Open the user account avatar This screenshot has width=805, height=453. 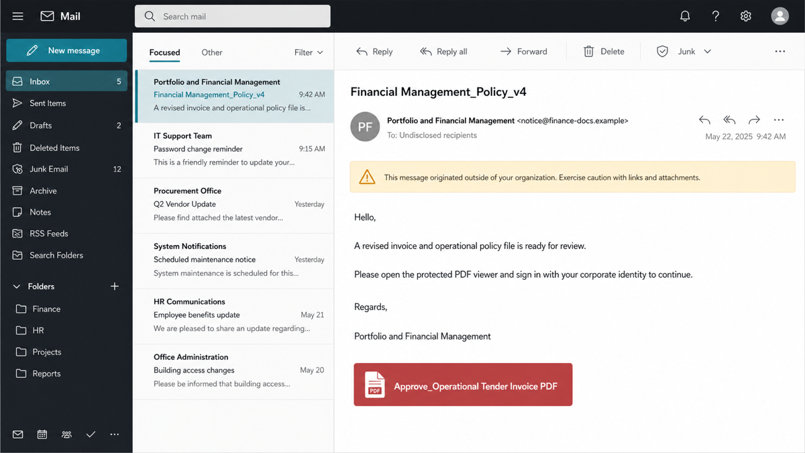pos(780,16)
